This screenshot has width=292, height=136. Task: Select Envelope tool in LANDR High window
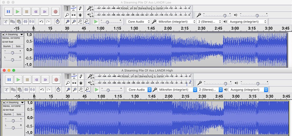click(x=74, y=76)
